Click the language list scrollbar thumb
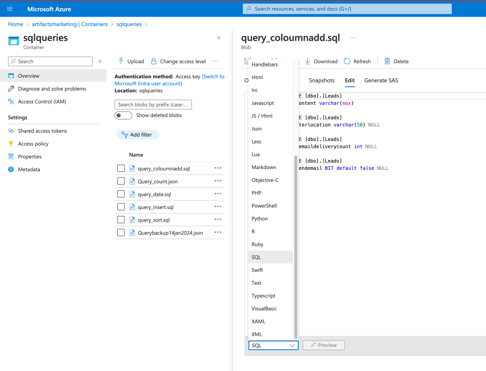Screen dimensions: 486x371 (295, 247)
